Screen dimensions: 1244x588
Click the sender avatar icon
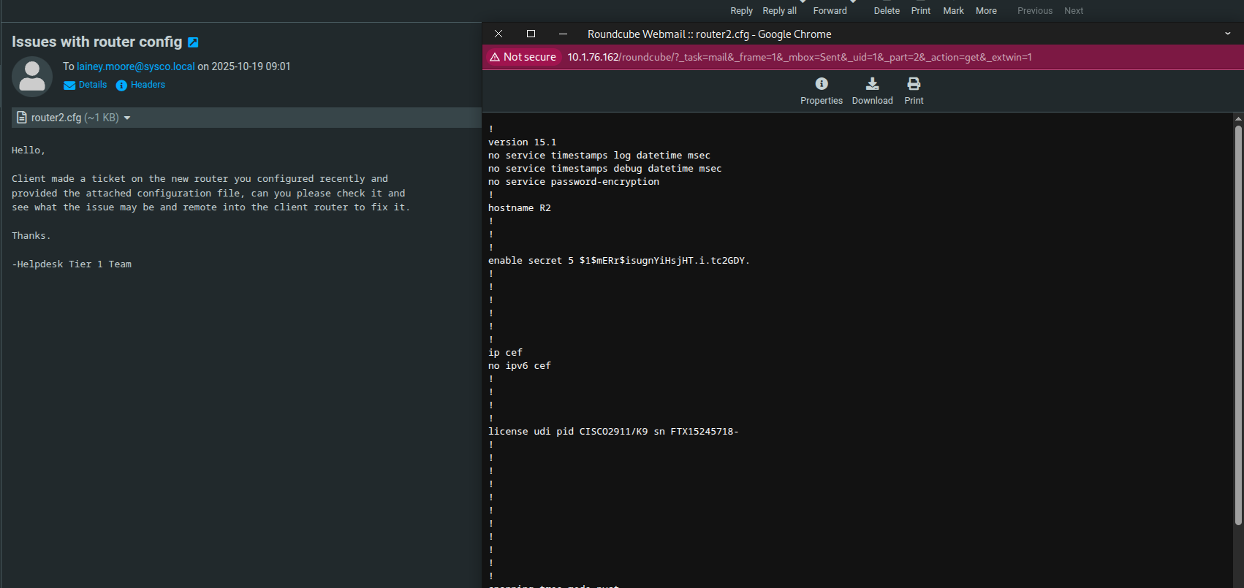[x=32, y=77]
